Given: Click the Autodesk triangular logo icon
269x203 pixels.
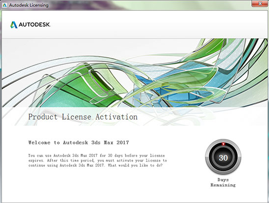Looking at the screenshot, I should (x=14, y=25).
